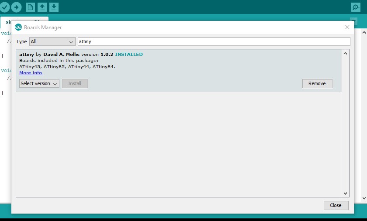
Task: Click the INSTALLED status label
Action: click(129, 54)
